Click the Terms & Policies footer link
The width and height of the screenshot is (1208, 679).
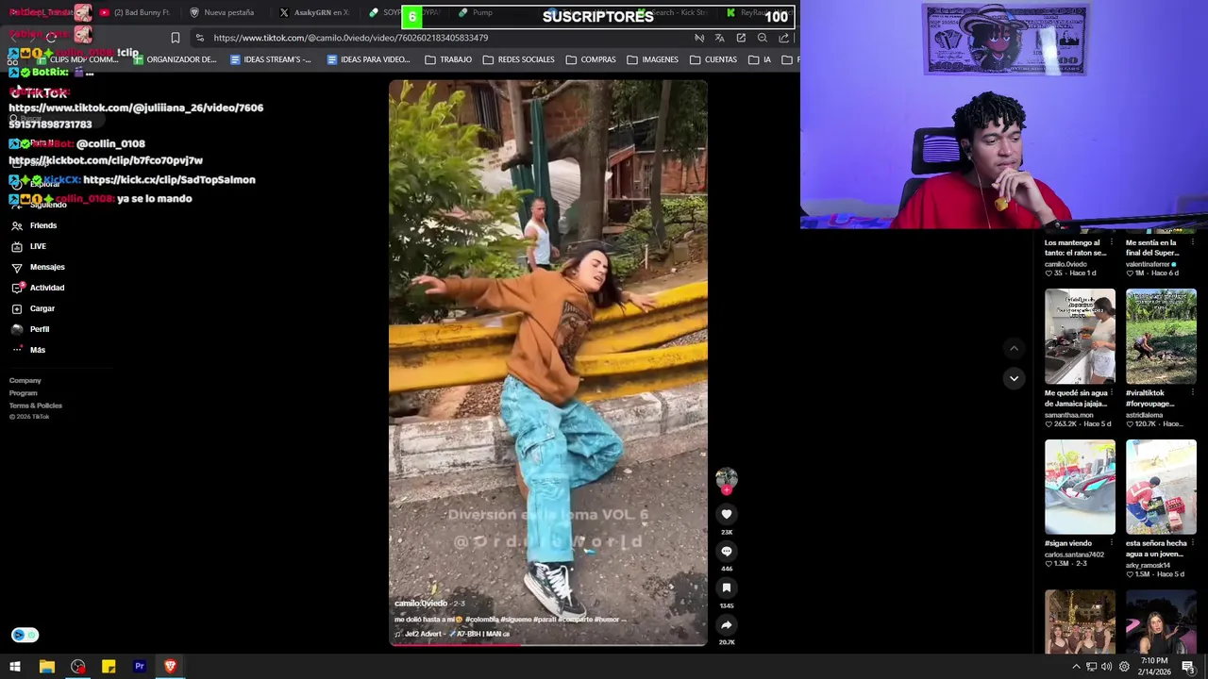tap(36, 406)
